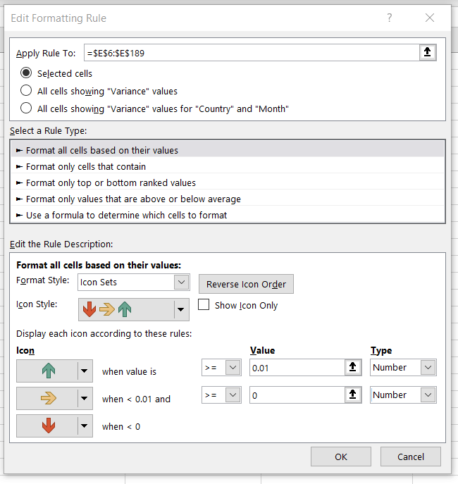458x484 pixels.
Task: Click the Reverse Icon Order button
Action: click(x=246, y=284)
